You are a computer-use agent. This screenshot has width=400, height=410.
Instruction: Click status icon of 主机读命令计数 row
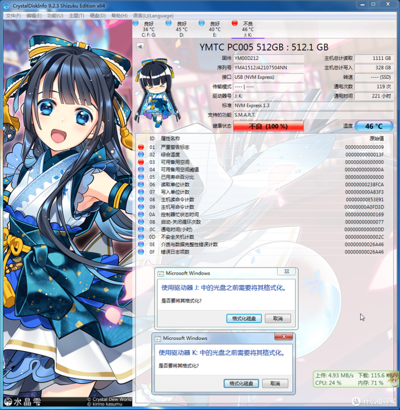coord(141,200)
